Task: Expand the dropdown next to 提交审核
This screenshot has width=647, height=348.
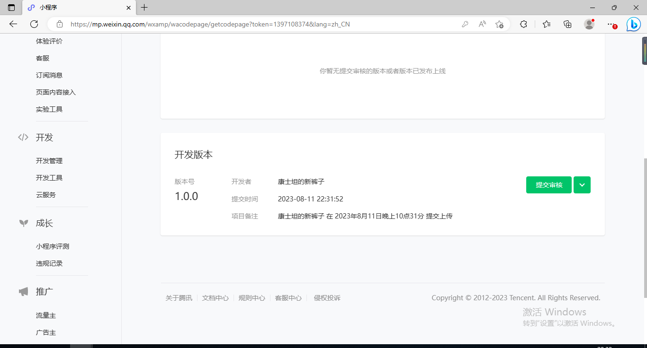Action: pos(582,185)
